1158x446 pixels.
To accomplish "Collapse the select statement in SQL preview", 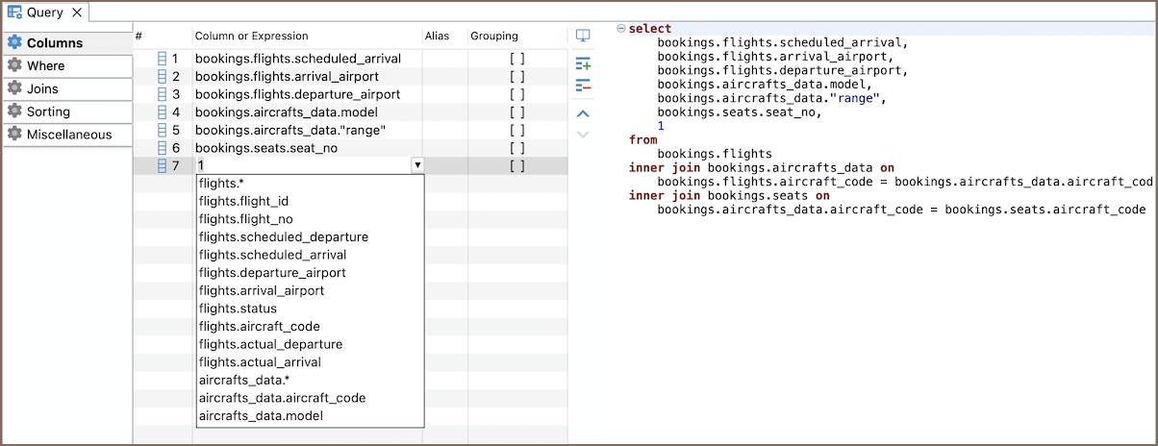I will [x=620, y=29].
